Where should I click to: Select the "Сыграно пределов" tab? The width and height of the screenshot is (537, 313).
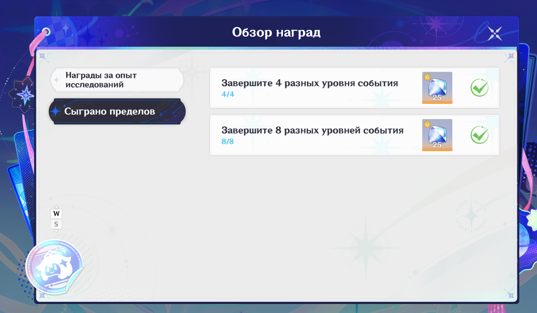[x=117, y=111]
